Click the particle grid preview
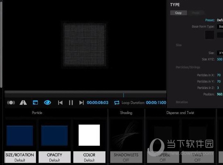This screenshot has height=165, width=223. point(85,45)
